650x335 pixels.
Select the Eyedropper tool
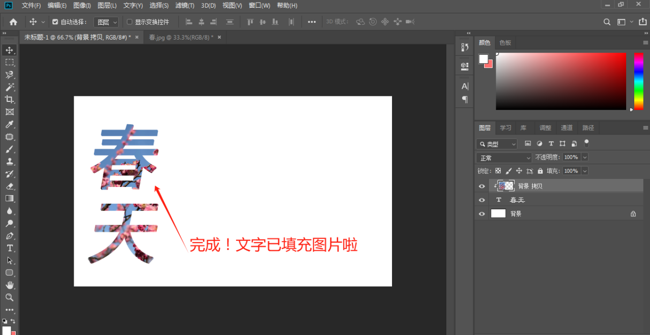tap(9, 124)
